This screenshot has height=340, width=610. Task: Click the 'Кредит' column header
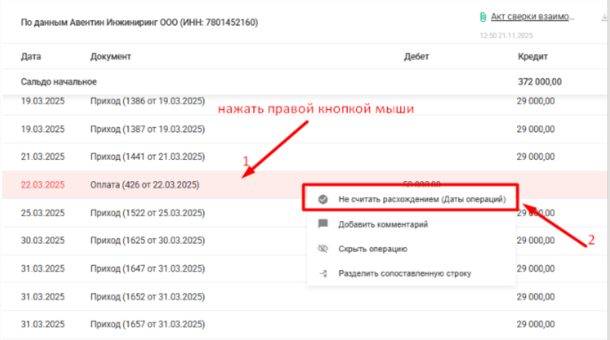pyautogui.click(x=533, y=56)
